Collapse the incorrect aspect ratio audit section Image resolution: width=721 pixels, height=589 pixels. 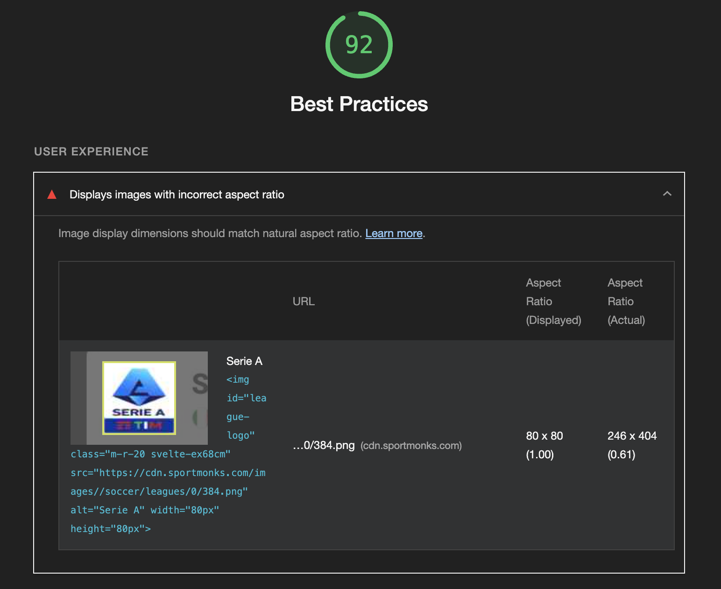(667, 194)
